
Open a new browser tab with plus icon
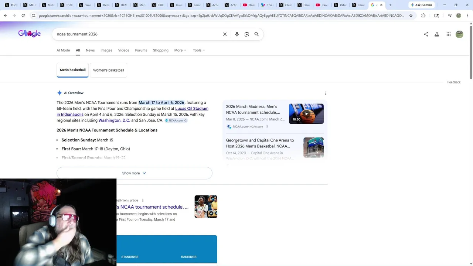tap(390, 5)
